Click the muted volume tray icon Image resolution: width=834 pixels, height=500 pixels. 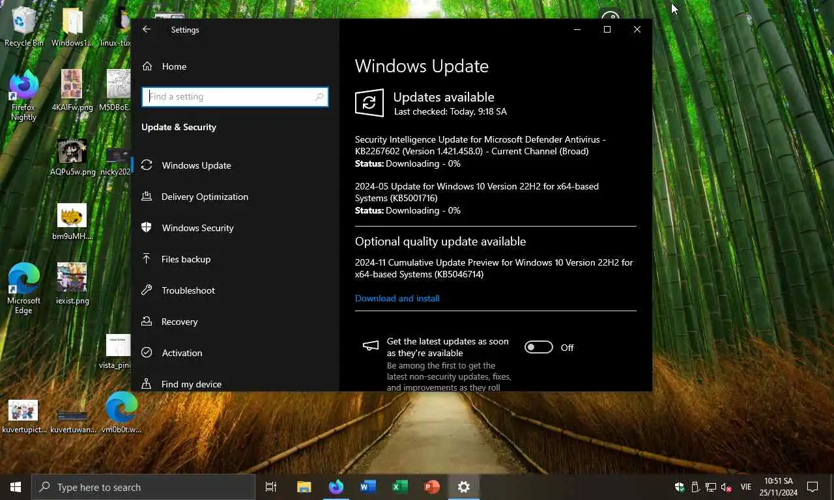tap(726, 487)
